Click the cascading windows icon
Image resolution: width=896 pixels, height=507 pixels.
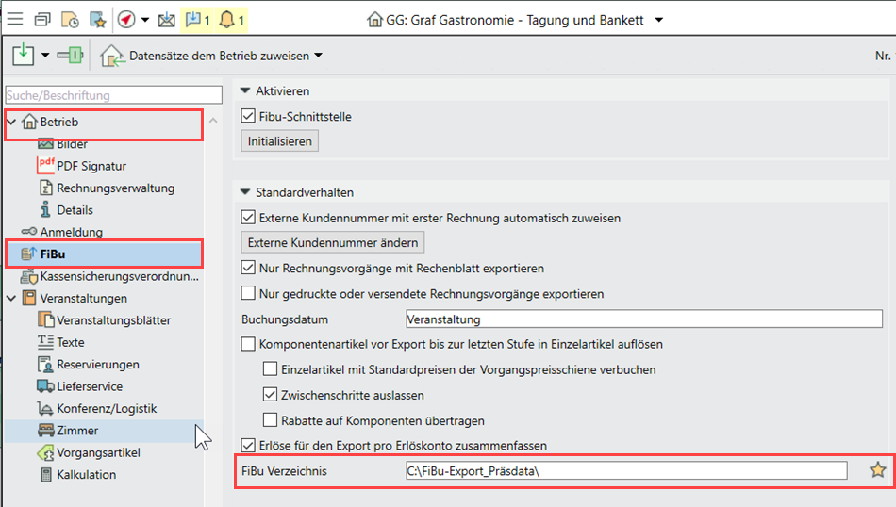(x=42, y=19)
